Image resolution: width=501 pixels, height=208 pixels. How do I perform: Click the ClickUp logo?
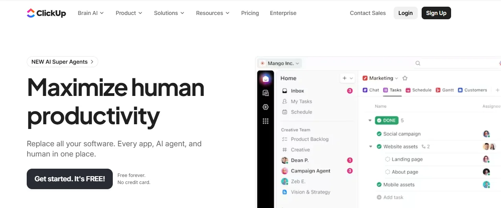[46, 13]
